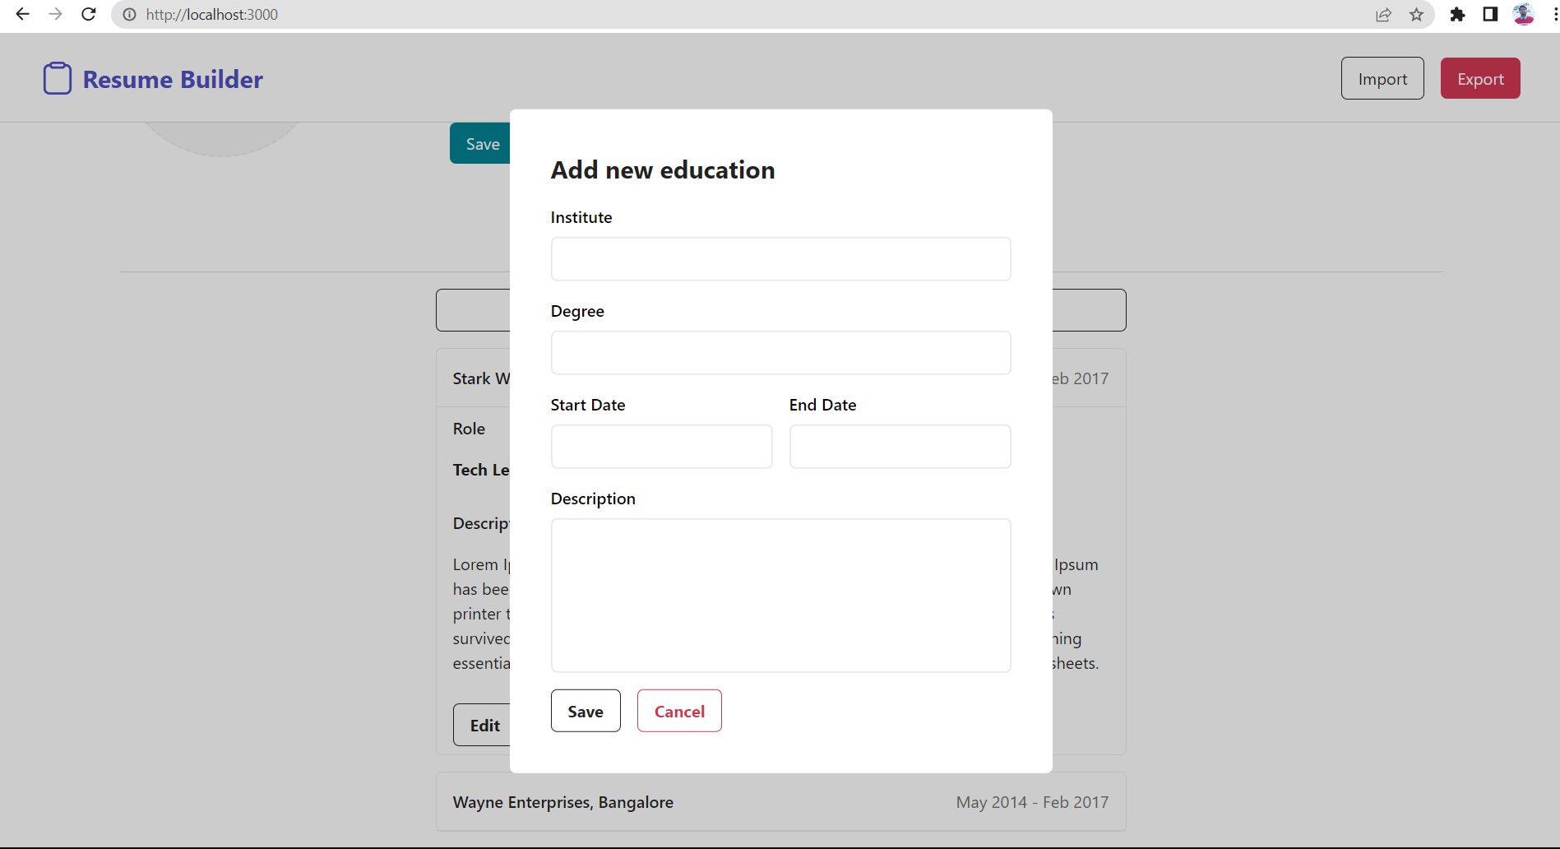The height and width of the screenshot is (849, 1560).
Task: Click inside the Description textarea
Action: click(x=780, y=595)
